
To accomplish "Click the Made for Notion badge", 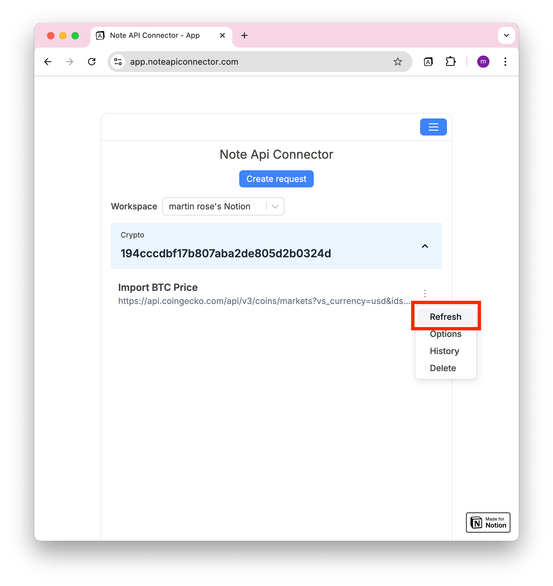I will pyautogui.click(x=488, y=523).
